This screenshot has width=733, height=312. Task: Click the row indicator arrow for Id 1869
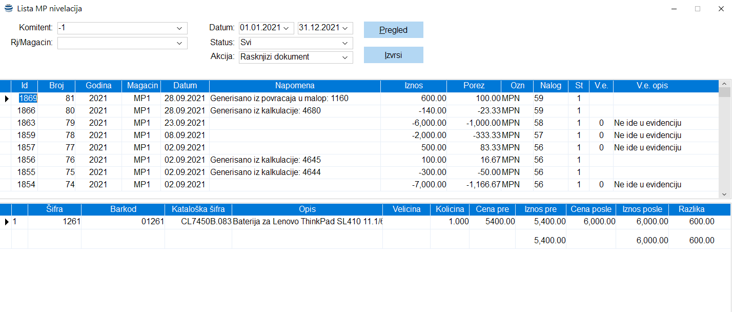[x=6, y=98]
